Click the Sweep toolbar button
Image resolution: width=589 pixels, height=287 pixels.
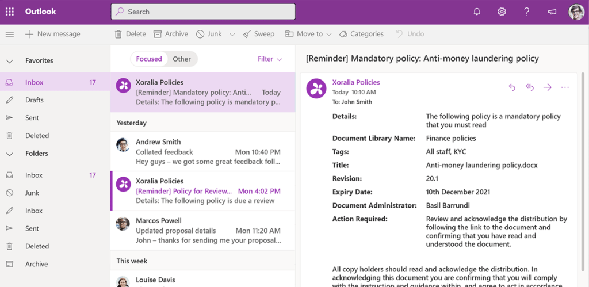(258, 34)
